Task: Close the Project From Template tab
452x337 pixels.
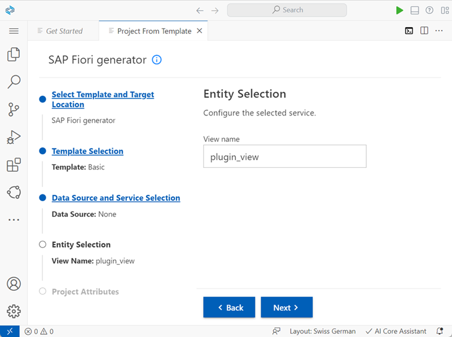Action: tap(200, 30)
